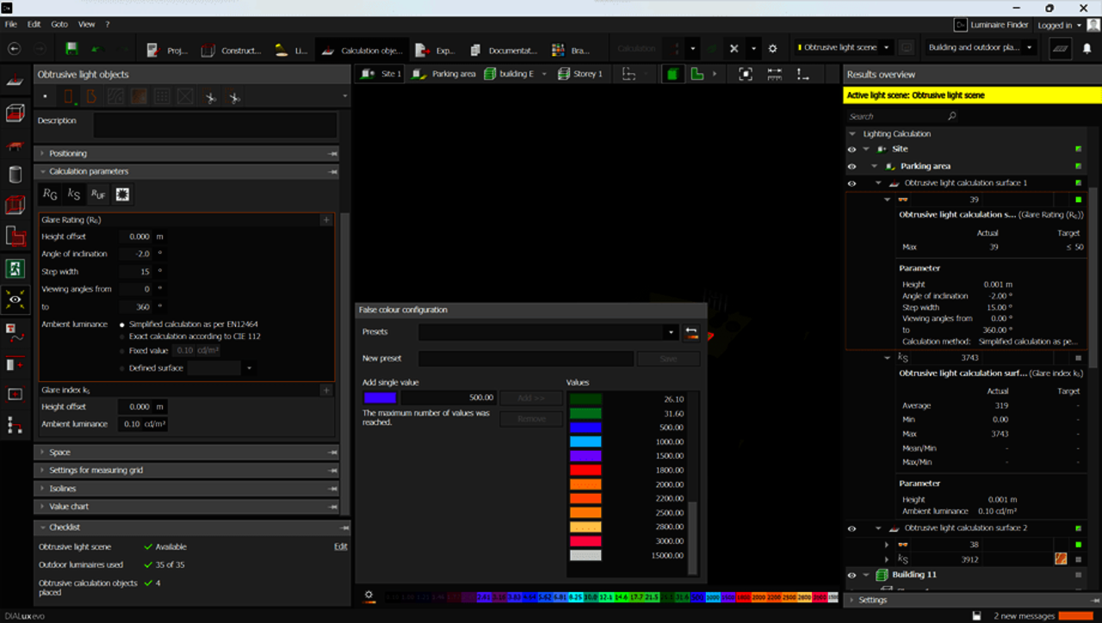Open the Presets dropdown

tap(671, 332)
